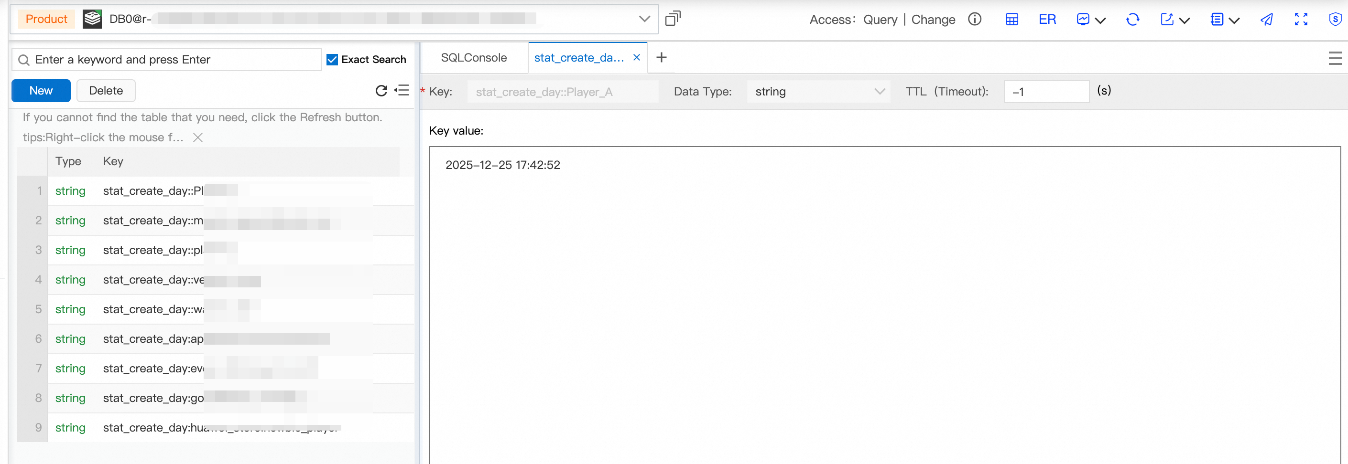Close the stat_create_da... tab
Screen dimensions: 1348x464
click(x=636, y=57)
